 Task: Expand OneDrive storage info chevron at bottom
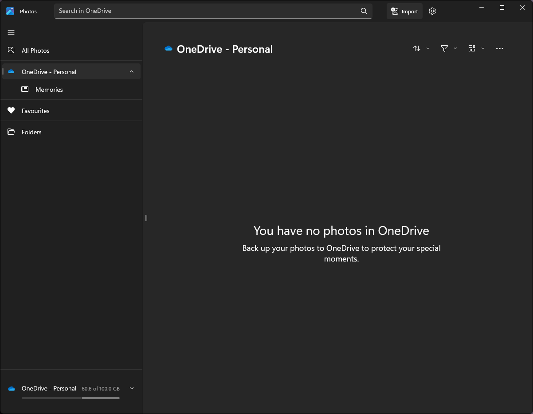point(132,388)
